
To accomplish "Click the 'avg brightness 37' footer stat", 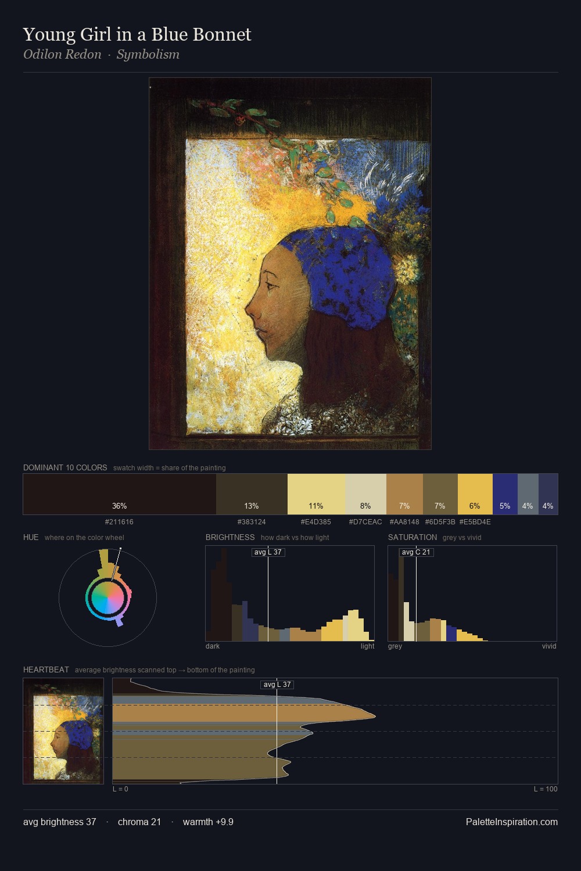I will click(x=60, y=822).
